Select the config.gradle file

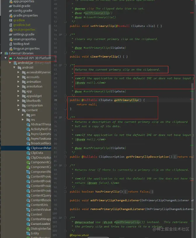[23, 10]
